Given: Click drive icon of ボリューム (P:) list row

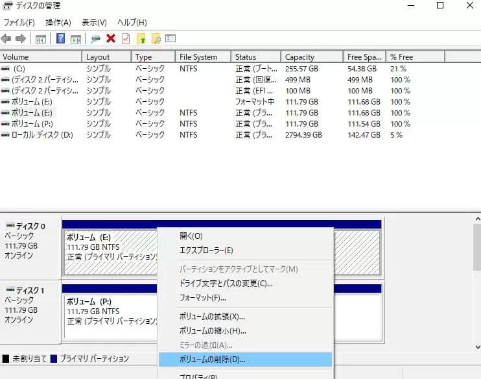Looking at the screenshot, I should 5,124.
